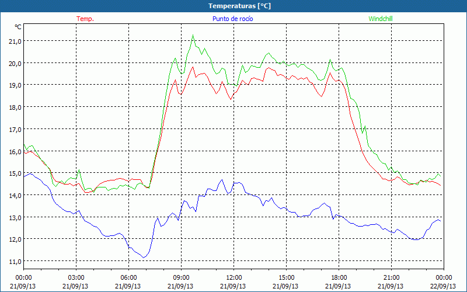Viewport: 467px width, 292px height.
Task: Click the 11,0 y-axis value
Action: [x=15, y=262]
